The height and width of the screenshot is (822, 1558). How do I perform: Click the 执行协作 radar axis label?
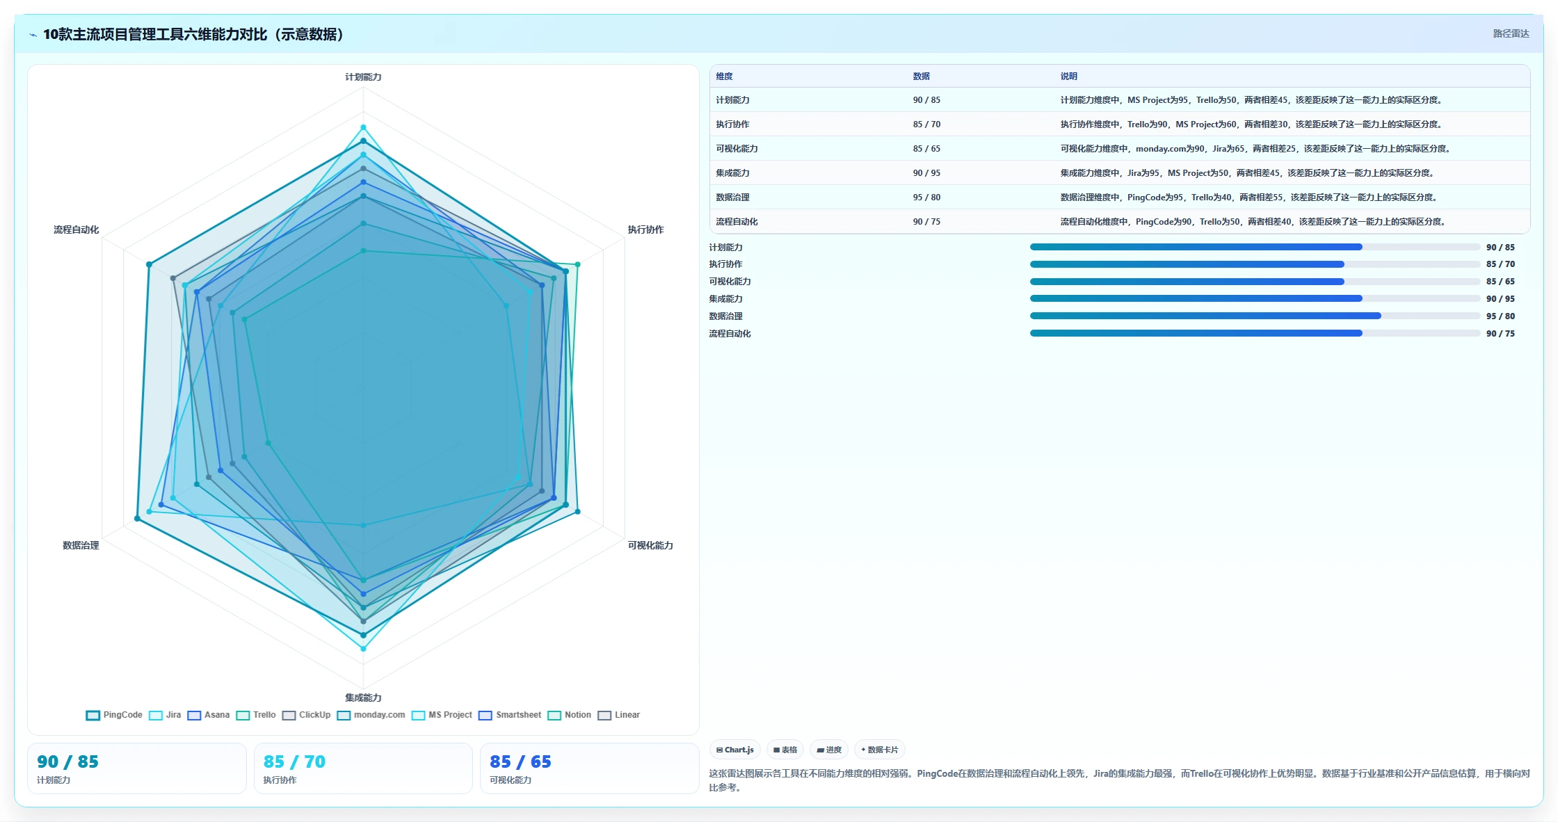[x=645, y=229]
